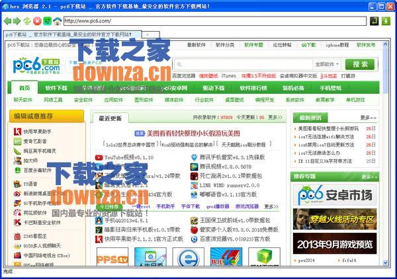Click the 2345看图王 icon in the sidebar
This screenshot has height=279, width=397.
pos(17,236)
